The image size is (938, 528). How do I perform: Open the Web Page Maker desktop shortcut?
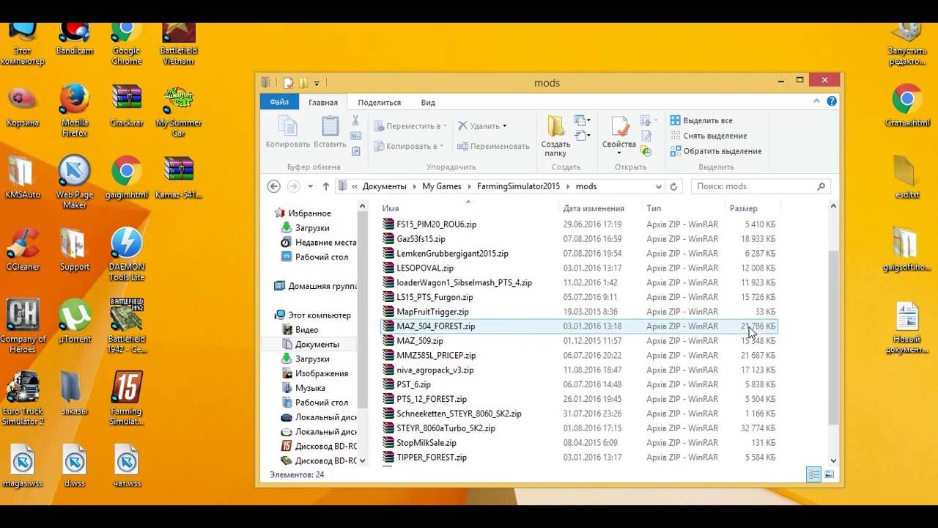coord(75,183)
